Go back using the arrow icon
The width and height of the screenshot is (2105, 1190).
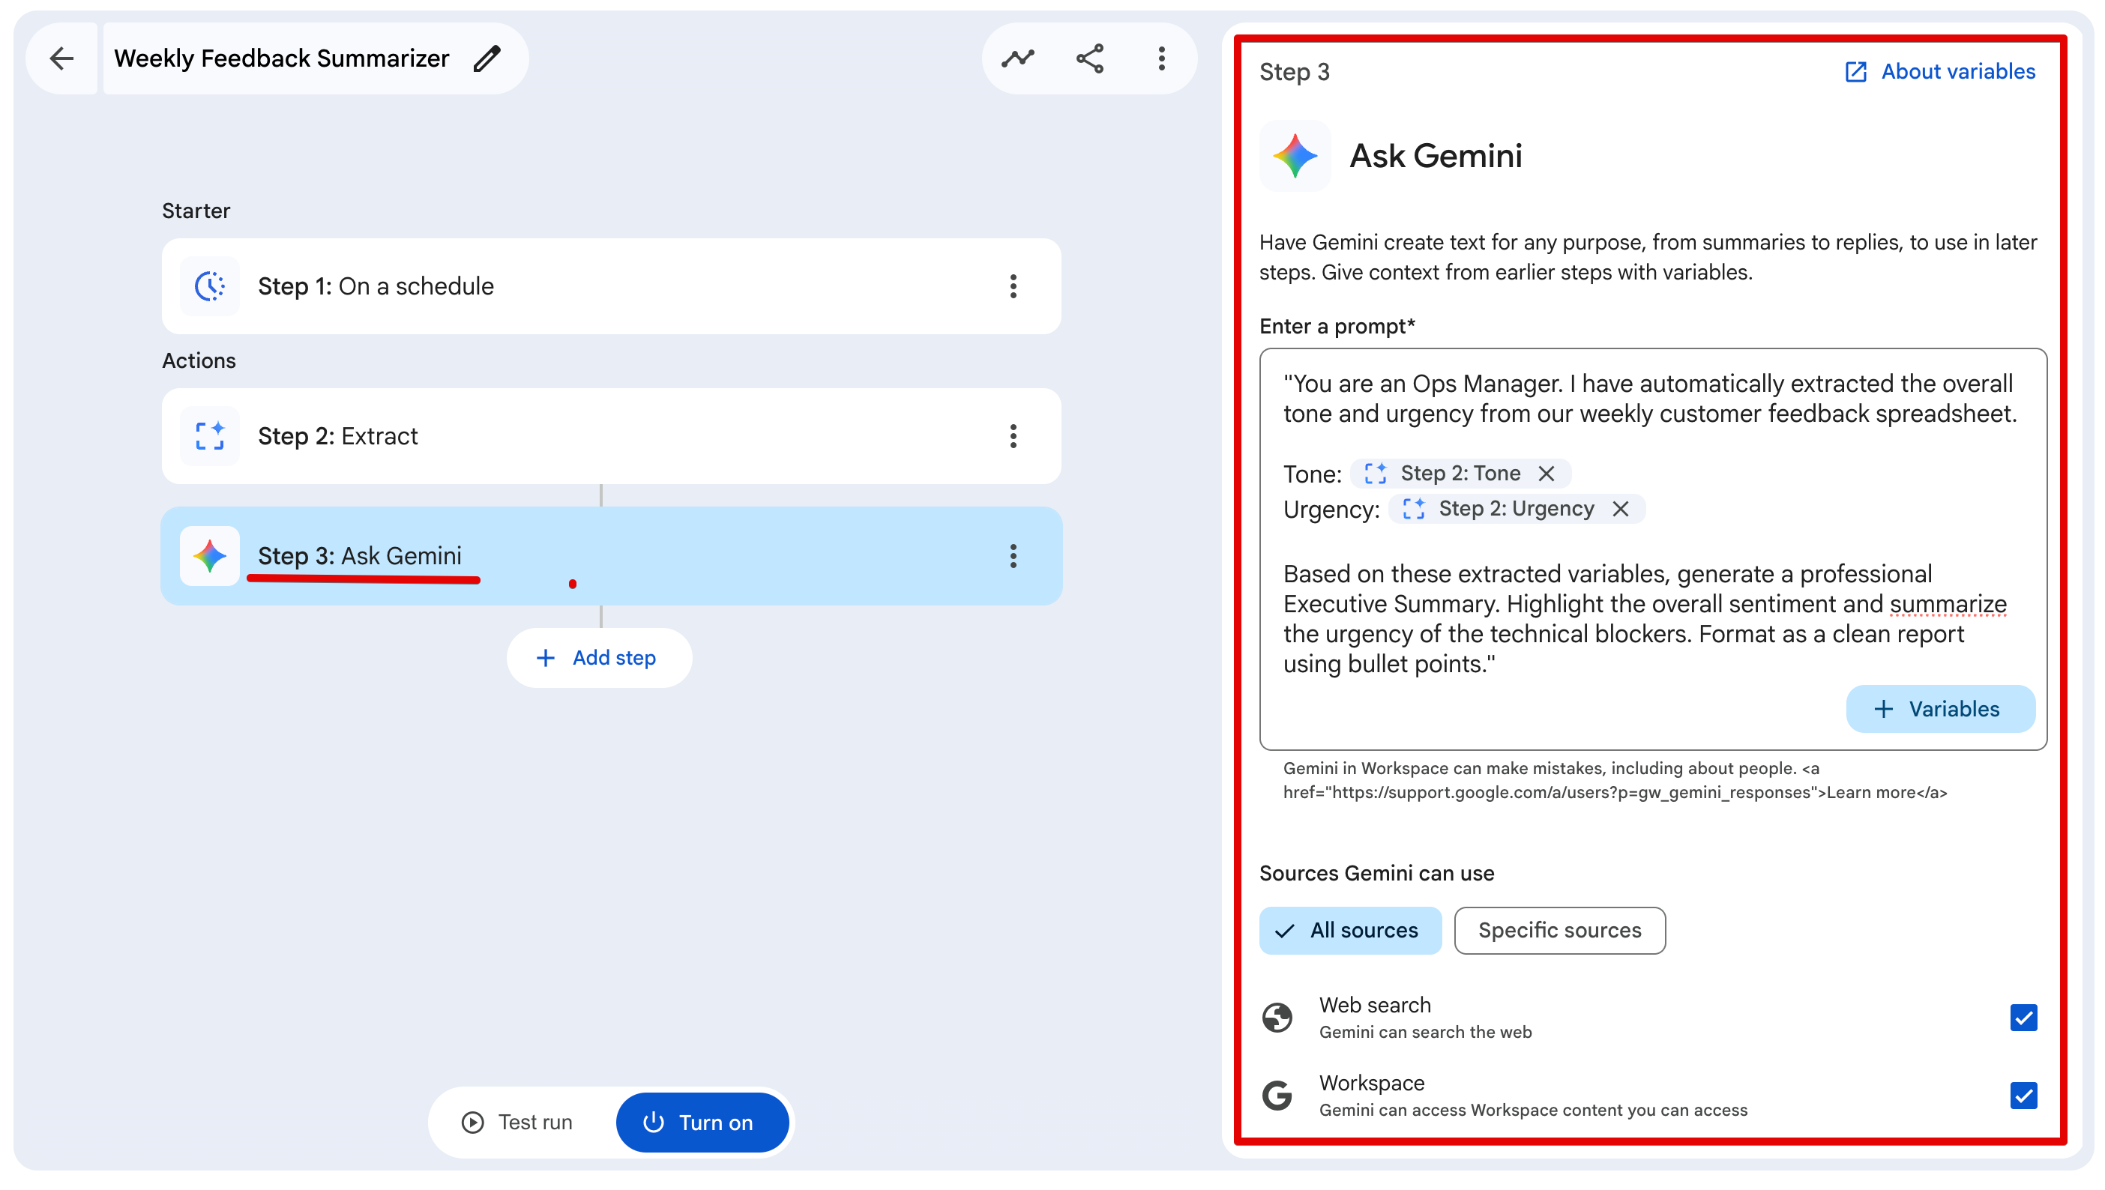pos(61,58)
